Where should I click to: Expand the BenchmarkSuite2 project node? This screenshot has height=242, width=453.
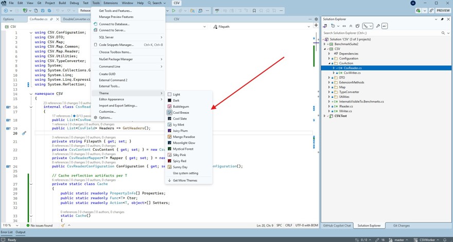pyautogui.click(x=325, y=44)
